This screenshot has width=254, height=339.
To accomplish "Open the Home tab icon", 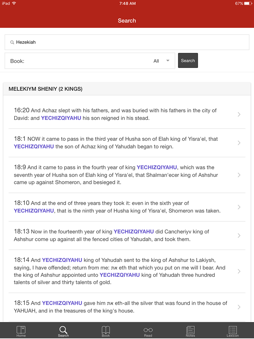I will pyautogui.click(x=21, y=330).
